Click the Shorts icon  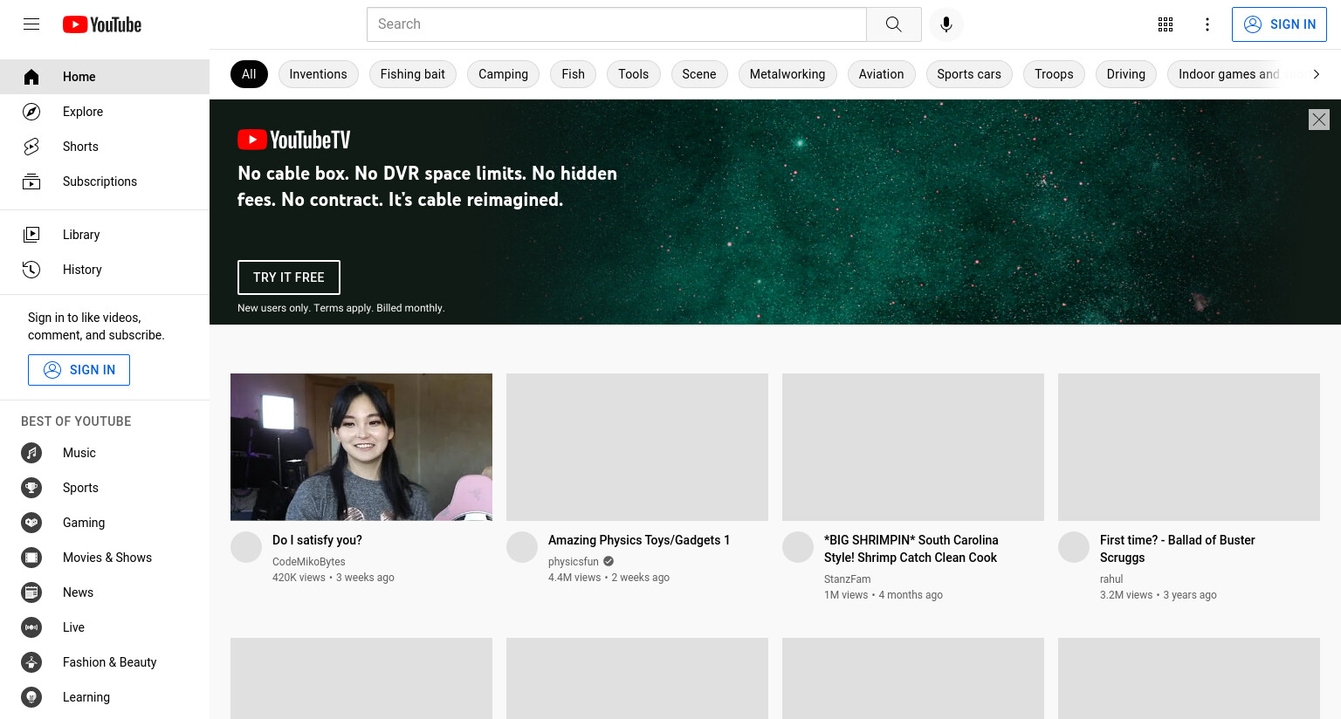tap(31, 147)
